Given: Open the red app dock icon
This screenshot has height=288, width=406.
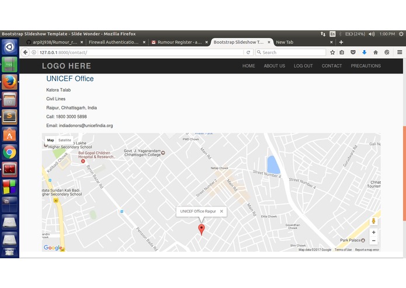Looking at the screenshot, I should tap(9, 170).
